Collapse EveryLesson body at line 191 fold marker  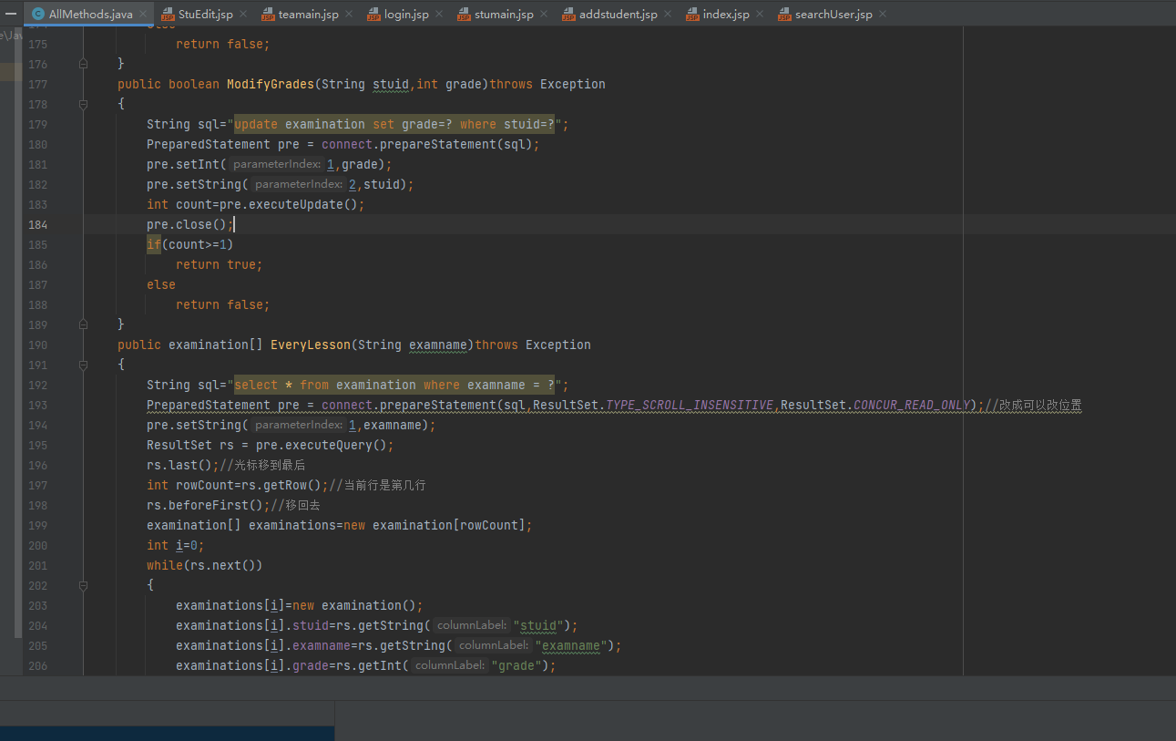[x=83, y=365]
